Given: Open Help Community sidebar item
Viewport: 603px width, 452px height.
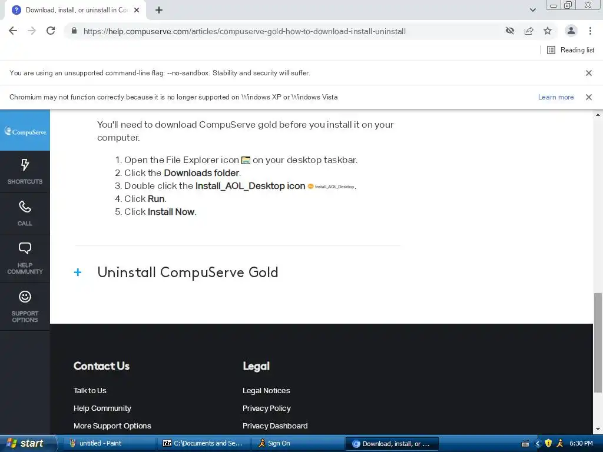Looking at the screenshot, I should pyautogui.click(x=25, y=258).
